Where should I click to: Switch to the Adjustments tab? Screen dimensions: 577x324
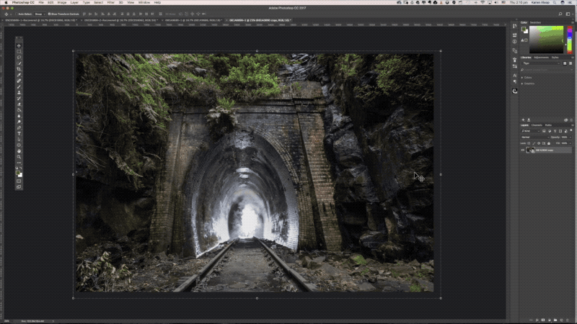click(x=542, y=58)
